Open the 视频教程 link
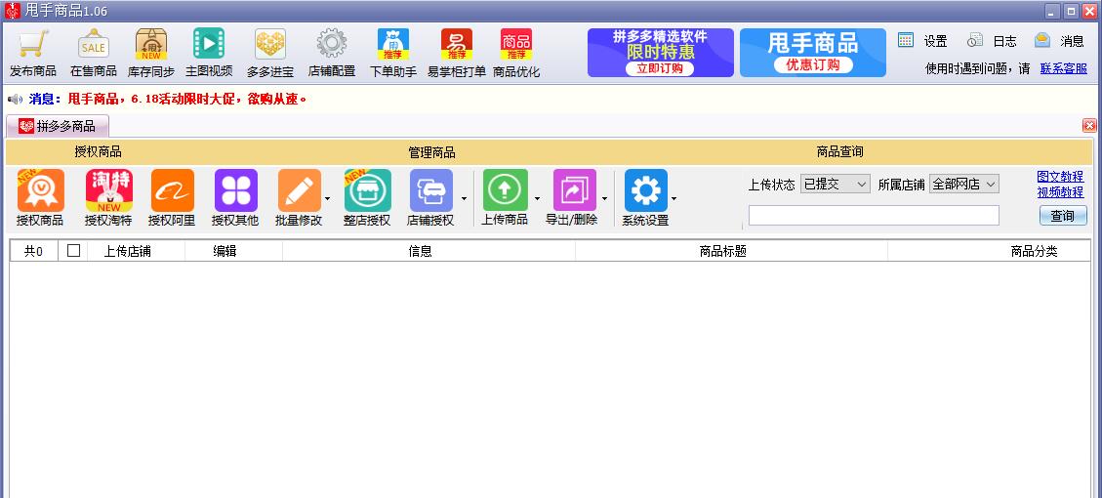This screenshot has width=1102, height=498. [1061, 192]
